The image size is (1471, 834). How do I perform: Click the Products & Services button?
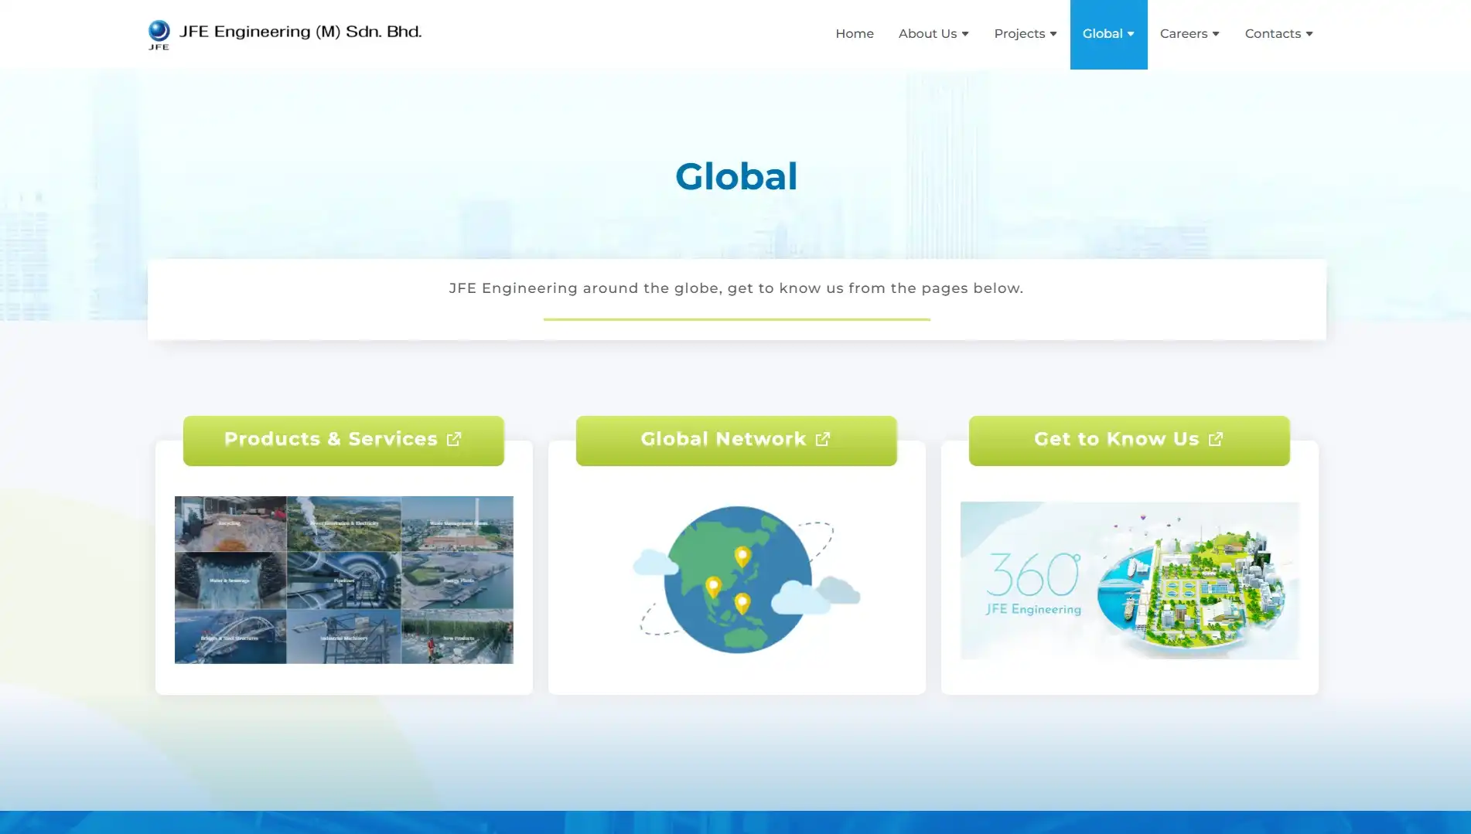[343, 441]
